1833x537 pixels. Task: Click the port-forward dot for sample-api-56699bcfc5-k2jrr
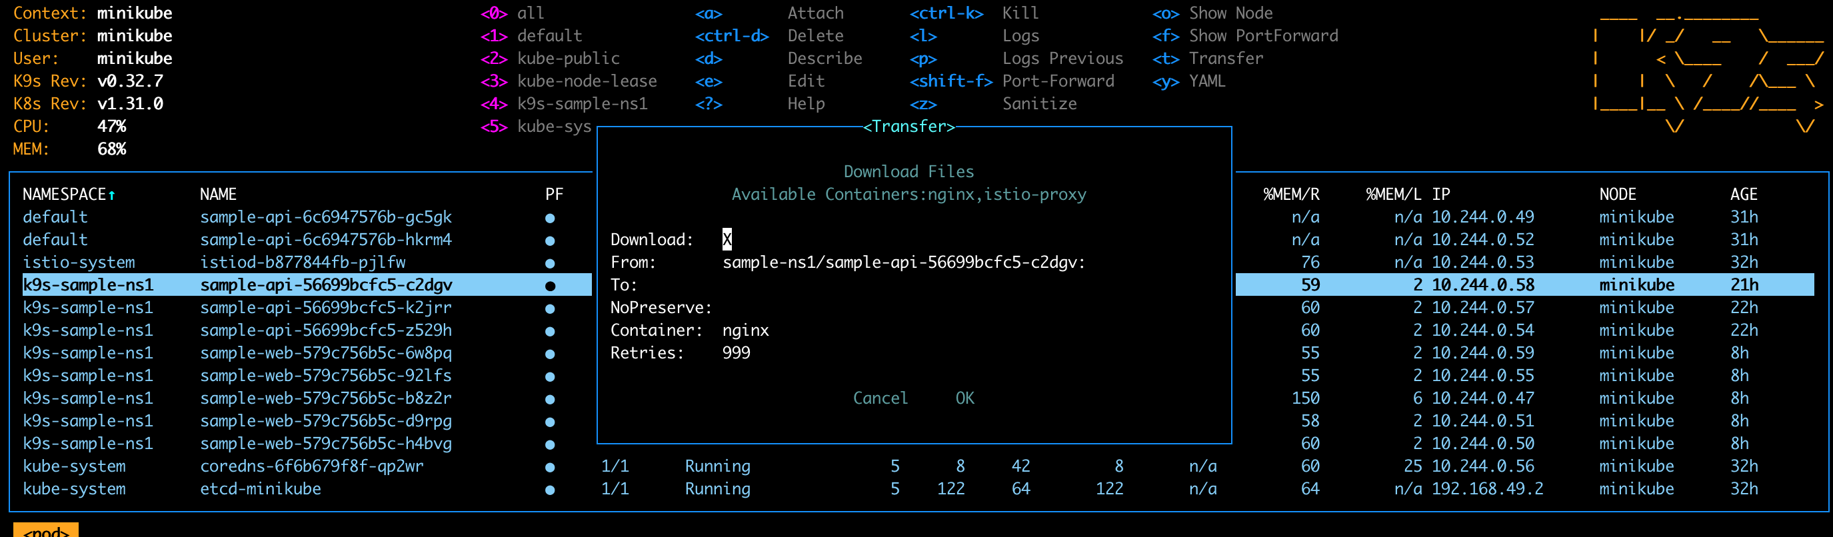tap(549, 308)
